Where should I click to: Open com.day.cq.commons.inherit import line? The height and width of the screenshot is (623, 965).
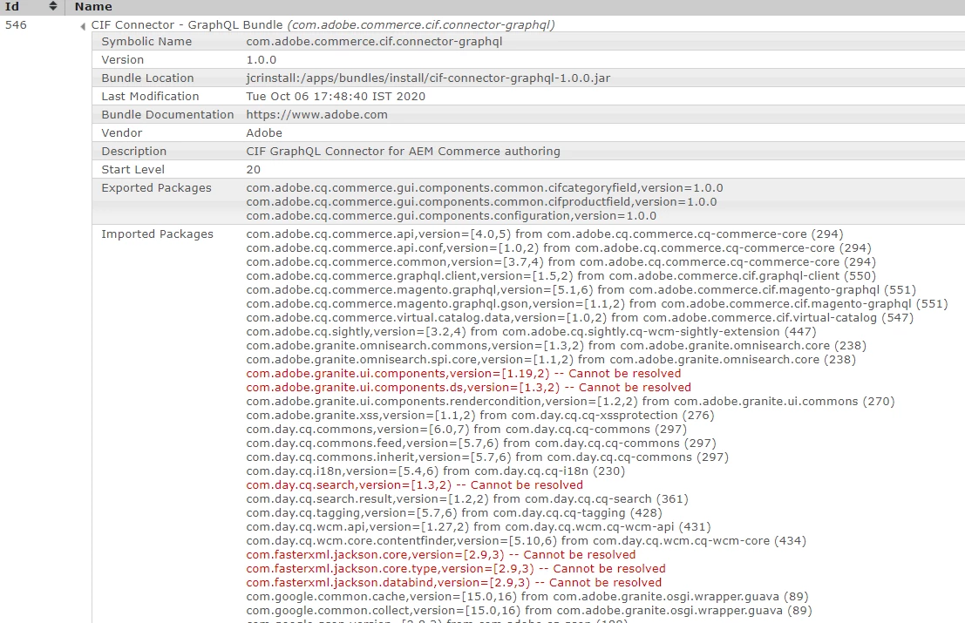tap(487, 457)
